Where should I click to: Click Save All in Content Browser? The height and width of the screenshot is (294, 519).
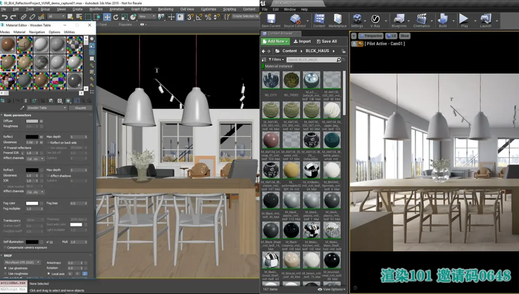(x=327, y=41)
